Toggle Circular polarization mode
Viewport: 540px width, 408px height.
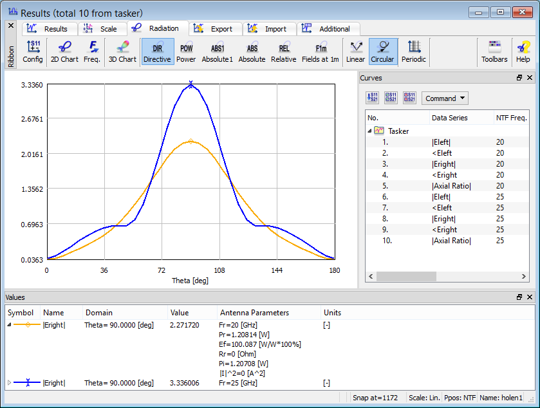coord(383,51)
